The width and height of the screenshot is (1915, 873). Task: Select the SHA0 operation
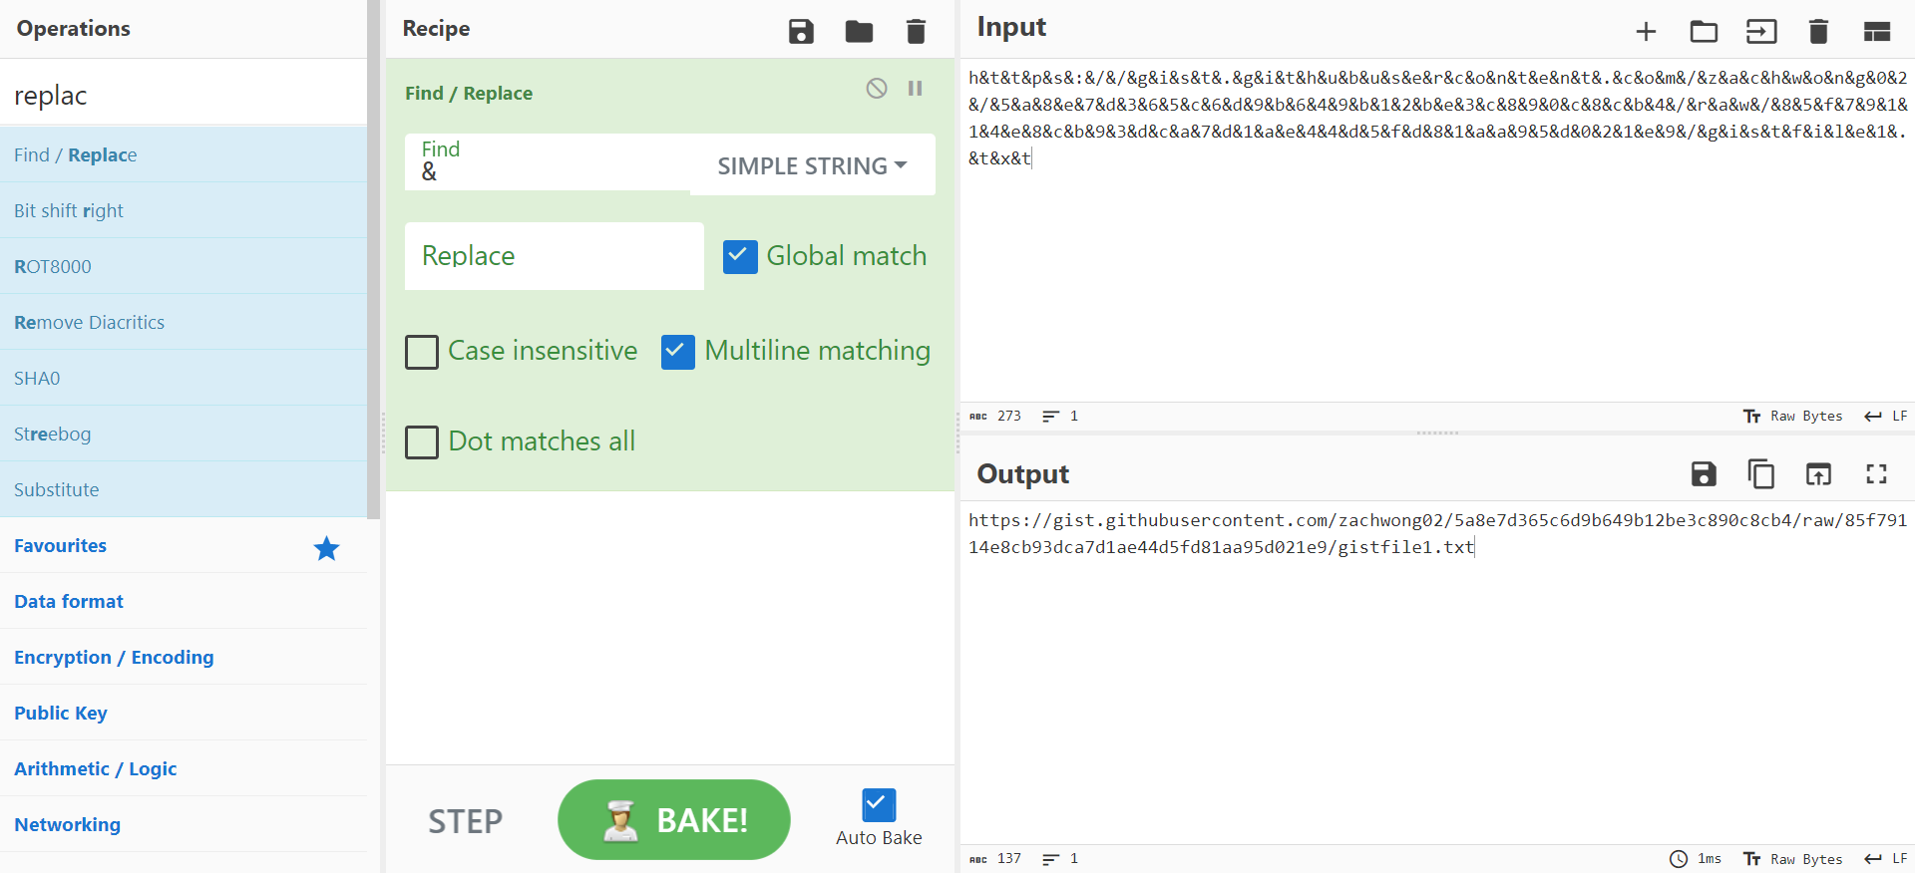click(x=184, y=378)
